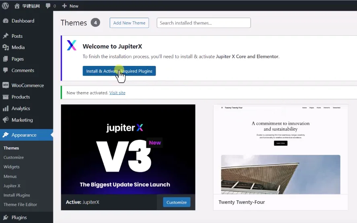Open the Menus submenu item
The width and height of the screenshot is (357, 223).
point(10,176)
